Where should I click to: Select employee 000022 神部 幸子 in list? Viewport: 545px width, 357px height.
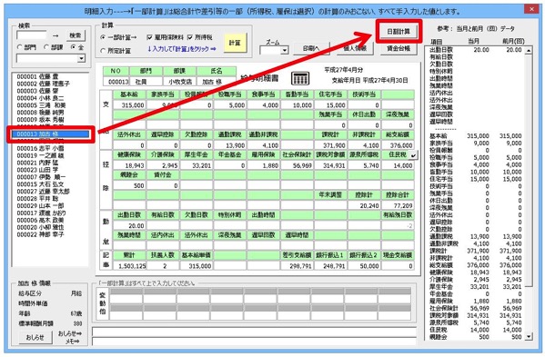(40, 234)
